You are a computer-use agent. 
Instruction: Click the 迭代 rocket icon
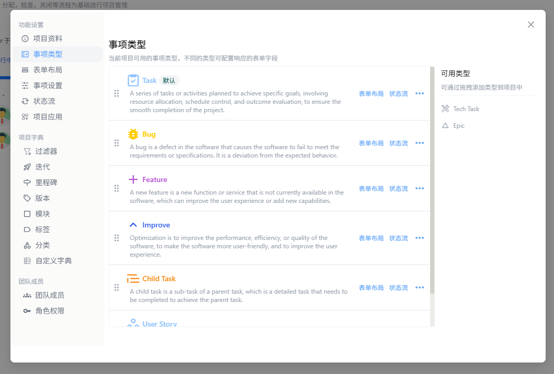click(x=27, y=167)
